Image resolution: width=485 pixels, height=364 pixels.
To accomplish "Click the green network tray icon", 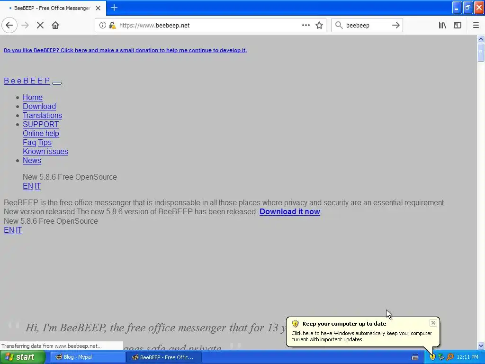I will pyautogui.click(x=441, y=357).
